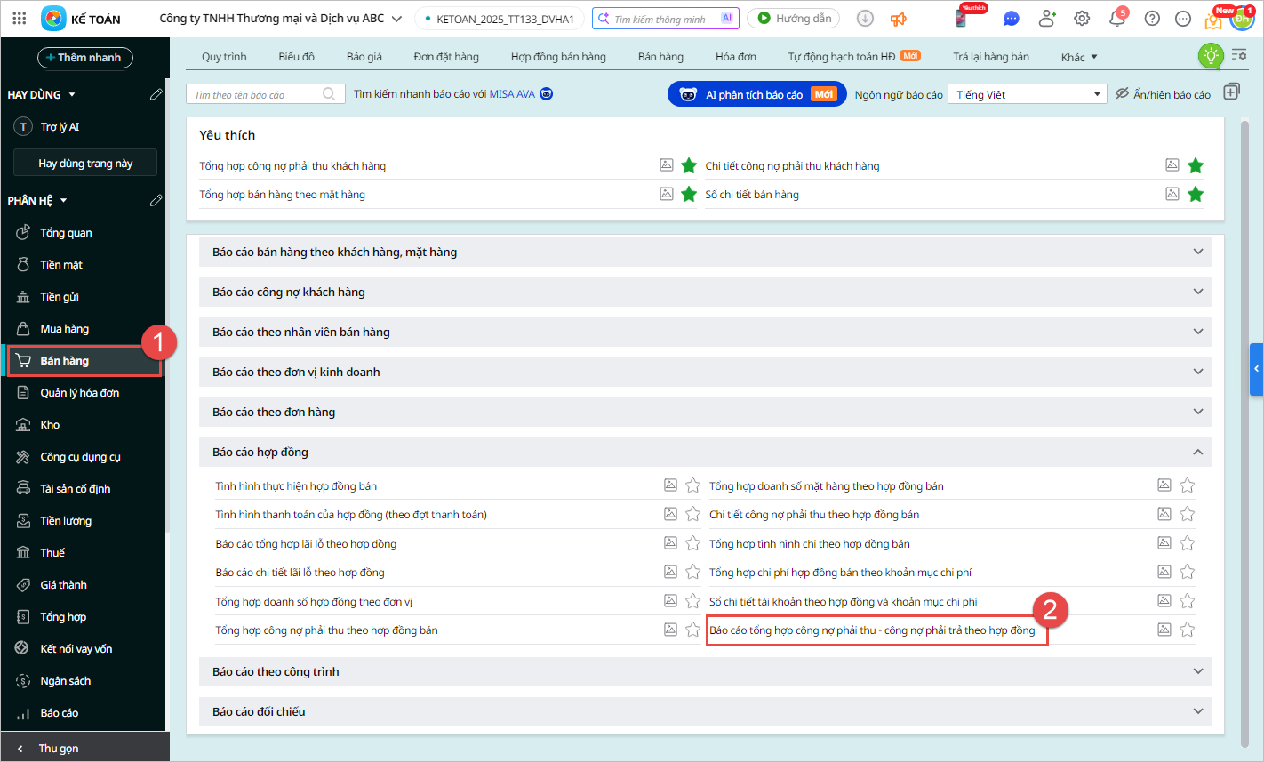
Task: Open AI phân tích báo cáo
Action: coord(755,94)
